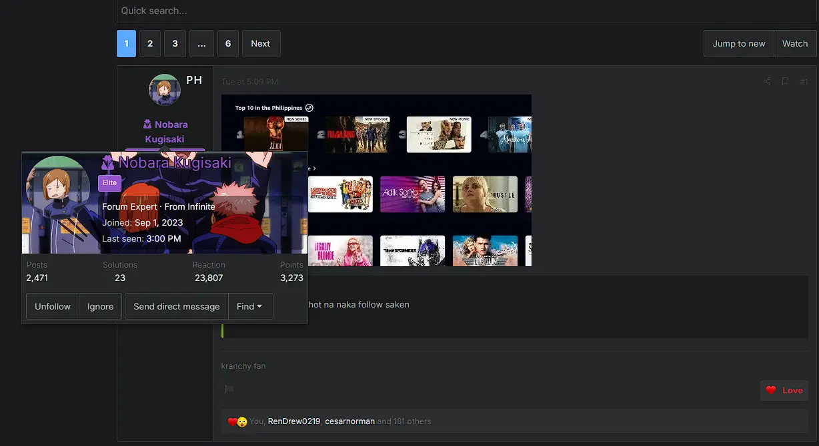
Task: Open RenDrew0219 in reactions list
Action: (x=294, y=421)
